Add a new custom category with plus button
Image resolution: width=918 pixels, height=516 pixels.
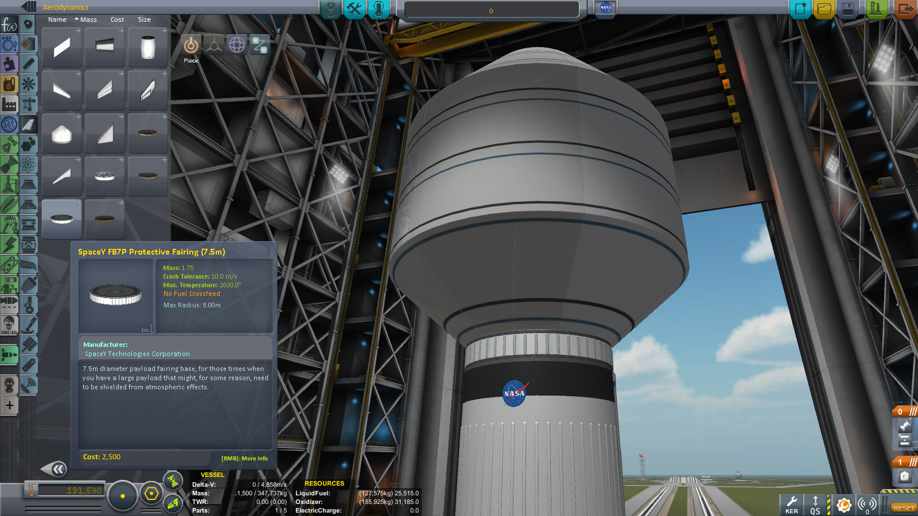pos(9,405)
